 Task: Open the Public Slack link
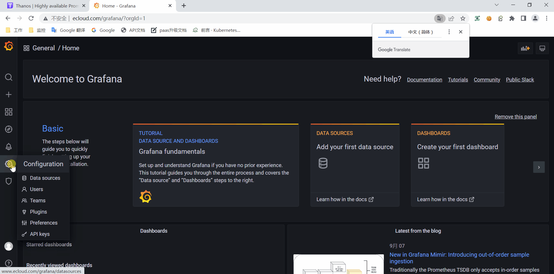pyautogui.click(x=520, y=80)
